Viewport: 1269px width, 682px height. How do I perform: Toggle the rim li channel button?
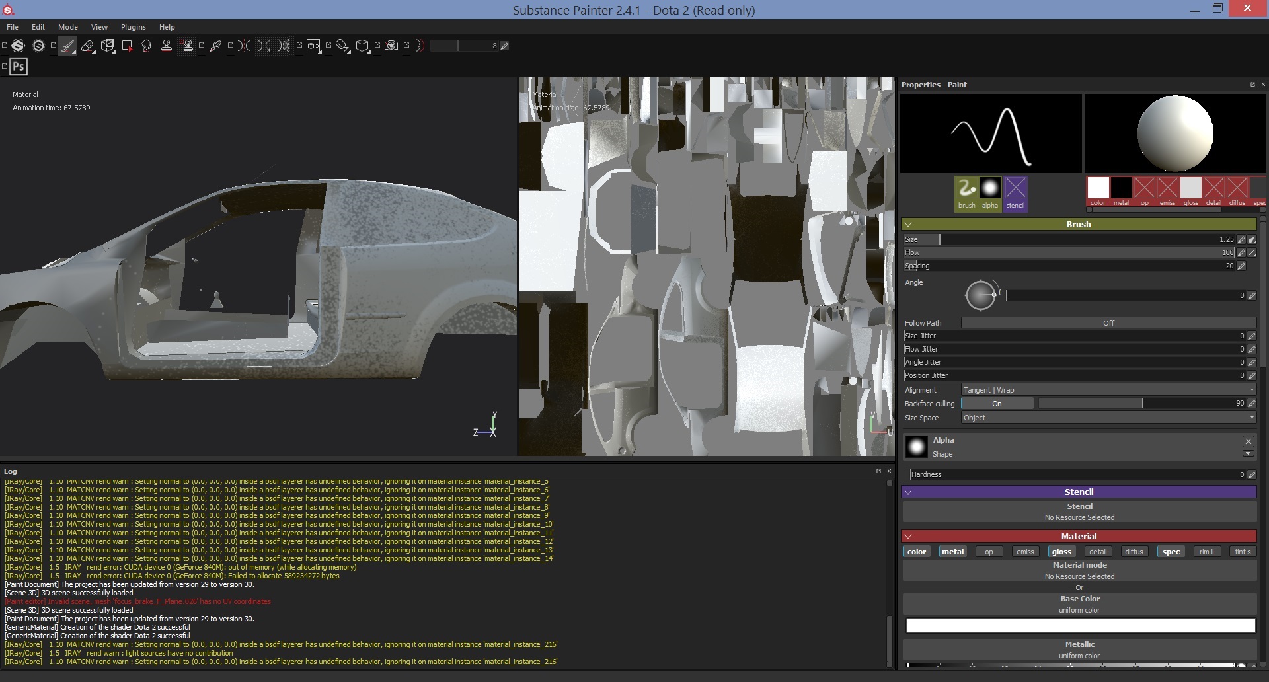coord(1207,552)
